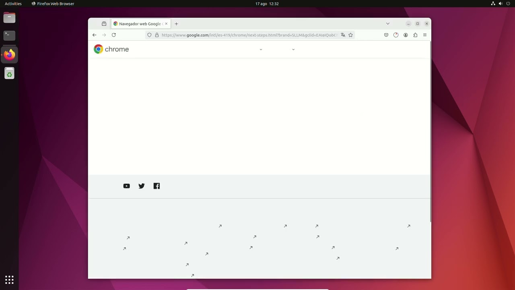Open the clock showing 17 ago 12:32
This screenshot has height=290, width=515.
[267, 4]
